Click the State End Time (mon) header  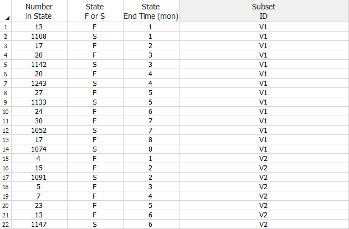pos(151,11)
